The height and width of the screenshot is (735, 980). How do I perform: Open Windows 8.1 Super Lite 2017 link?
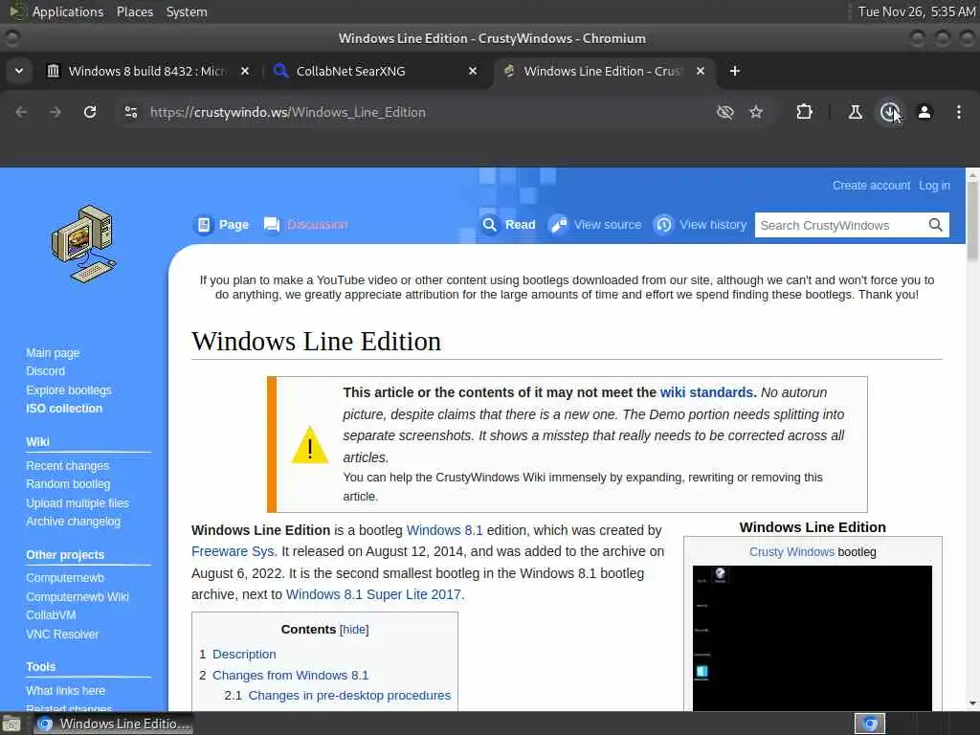(x=375, y=594)
